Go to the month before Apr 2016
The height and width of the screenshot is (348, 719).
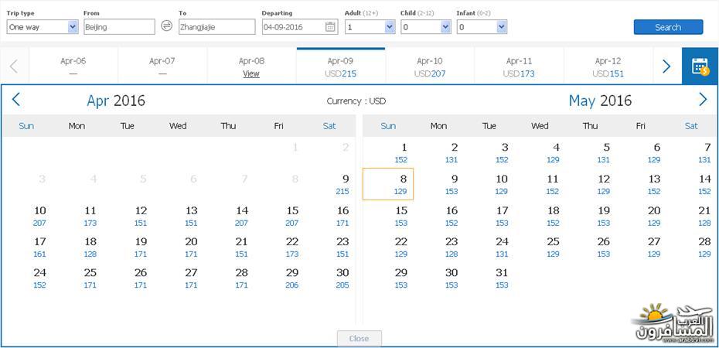[x=16, y=100]
